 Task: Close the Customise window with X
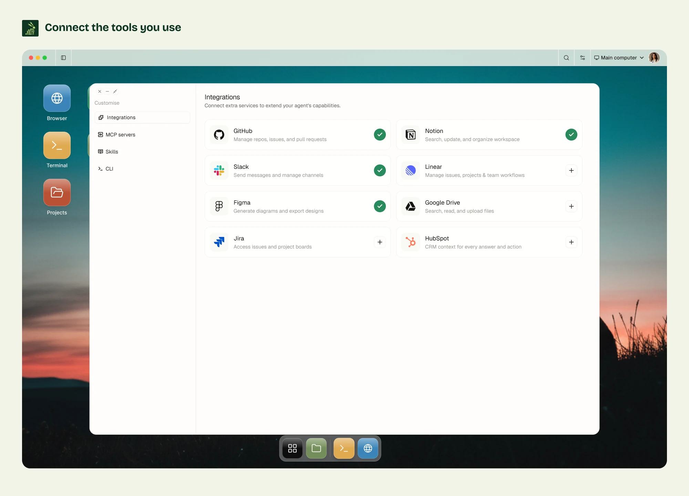[100, 91]
